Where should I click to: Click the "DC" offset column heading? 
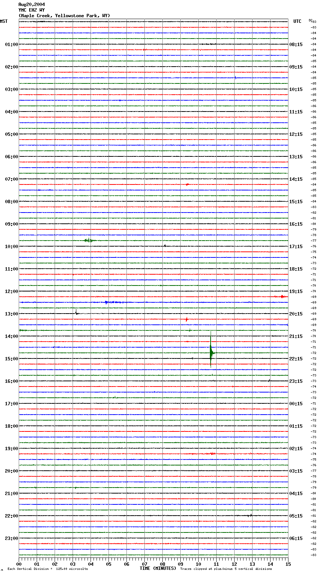311,20
